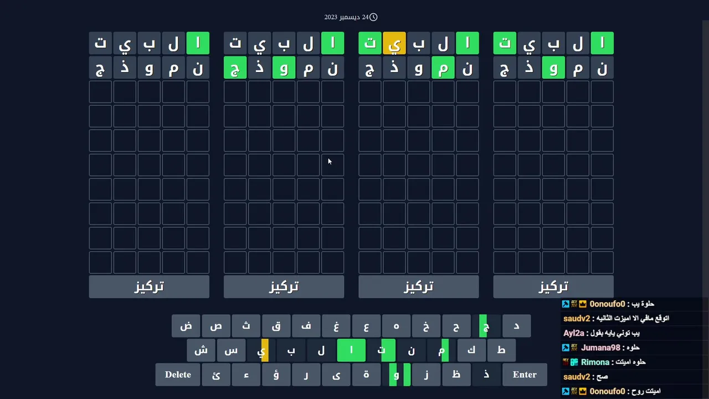Click the تركيز button under the leftmost board
Image resolution: width=709 pixels, height=399 pixels.
click(x=149, y=287)
